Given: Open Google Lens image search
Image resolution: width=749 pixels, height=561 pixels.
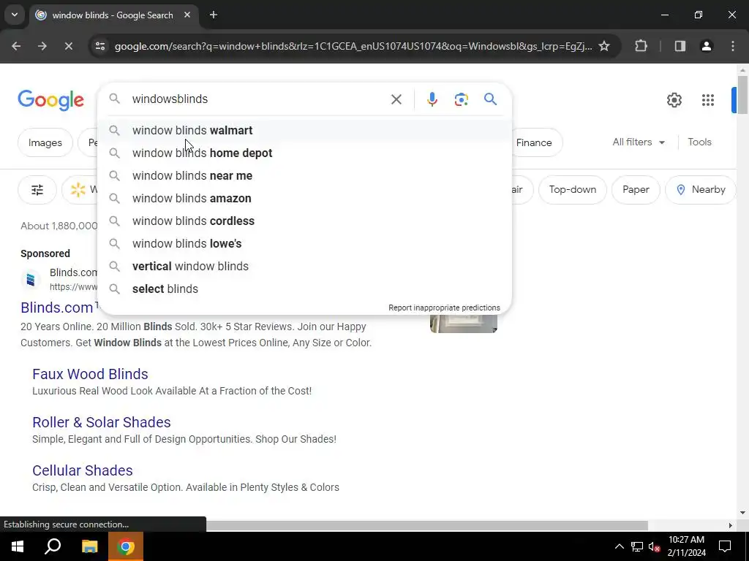Looking at the screenshot, I should tap(461, 99).
